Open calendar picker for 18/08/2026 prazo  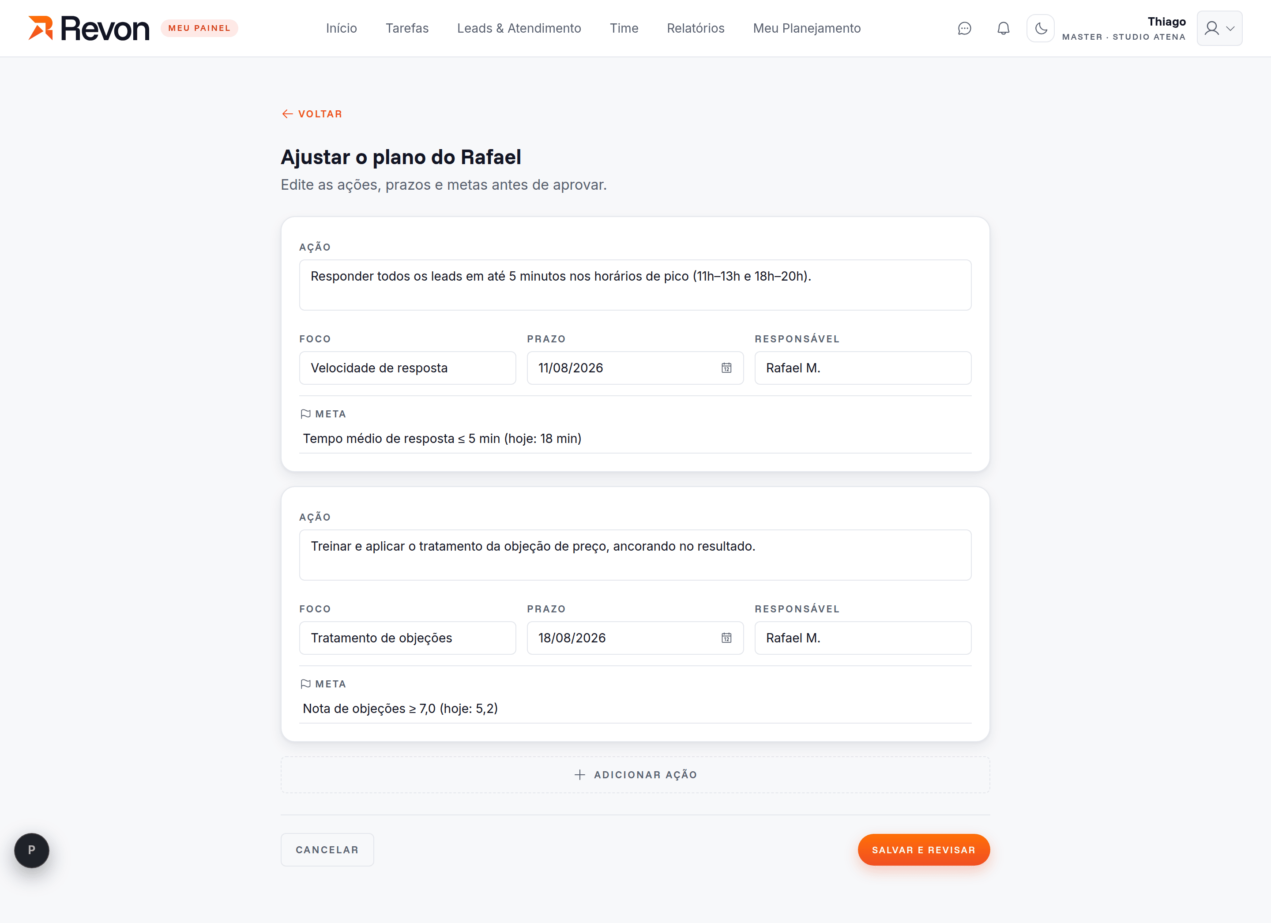726,638
